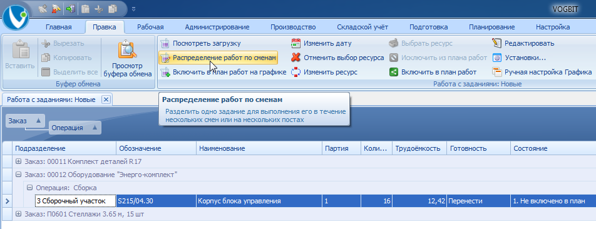
Task: Expand order П0601 Стеллажи
Action: pyautogui.click(x=18, y=214)
